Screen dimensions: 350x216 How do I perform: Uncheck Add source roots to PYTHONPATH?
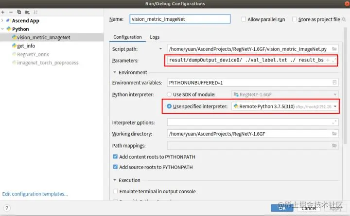[x=115, y=167]
